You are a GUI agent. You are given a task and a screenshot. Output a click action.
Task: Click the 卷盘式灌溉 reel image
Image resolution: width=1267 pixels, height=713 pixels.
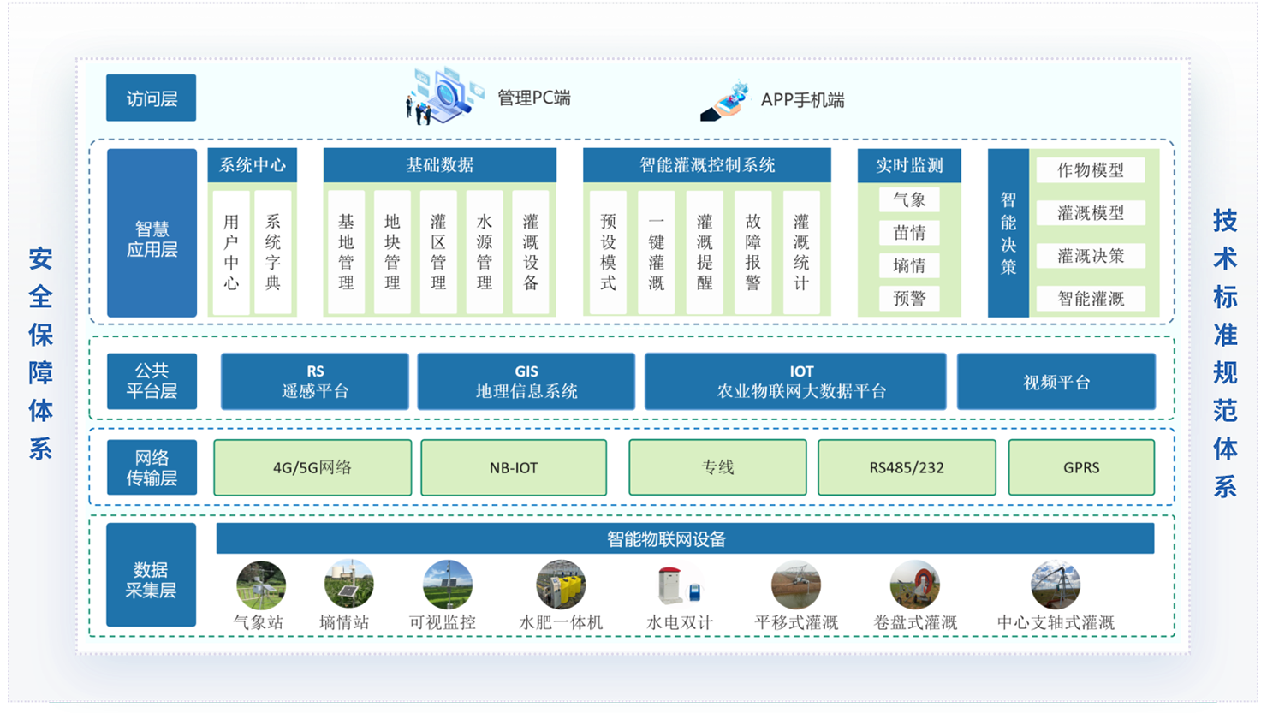[x=914, y=585]
